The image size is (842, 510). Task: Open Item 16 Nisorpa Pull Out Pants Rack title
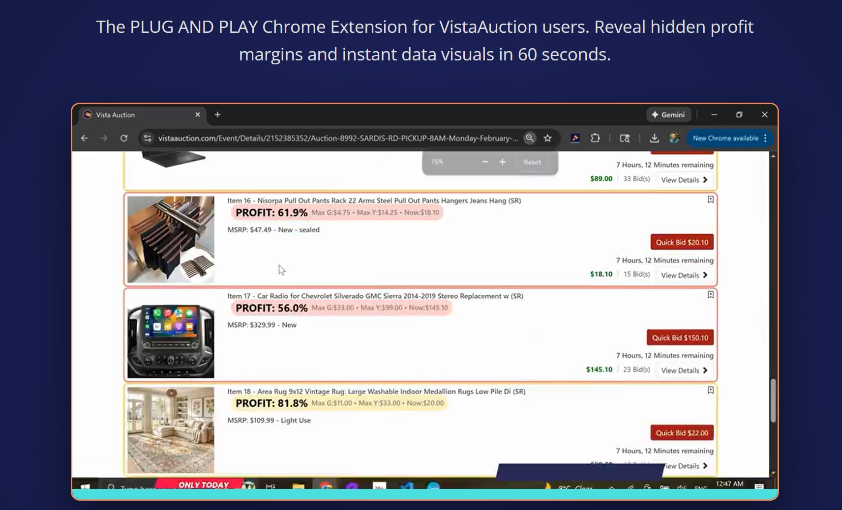click(374, 200)
